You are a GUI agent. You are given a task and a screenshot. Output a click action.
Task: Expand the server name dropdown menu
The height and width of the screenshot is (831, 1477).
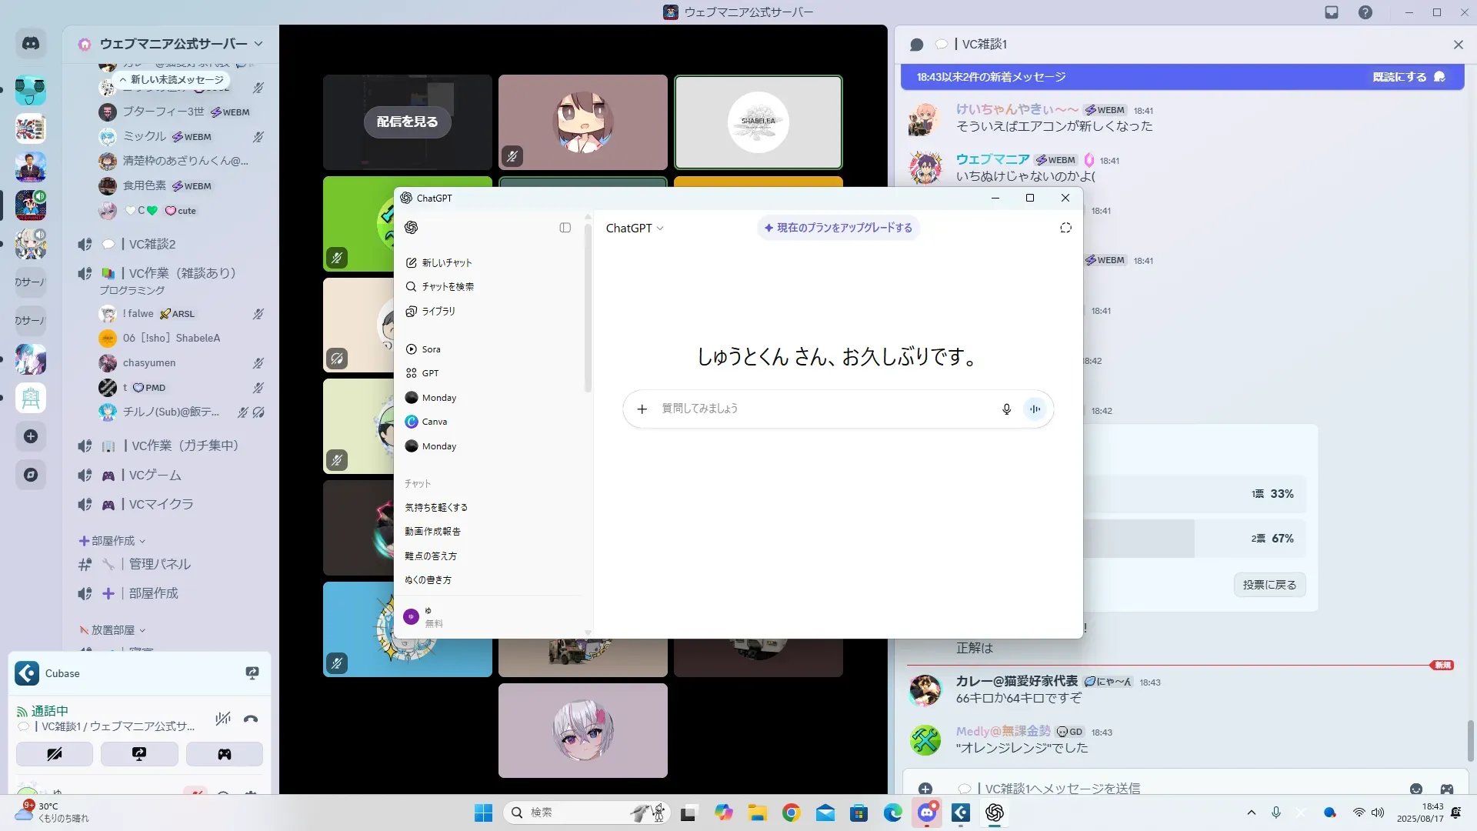[x=258, y=44]
